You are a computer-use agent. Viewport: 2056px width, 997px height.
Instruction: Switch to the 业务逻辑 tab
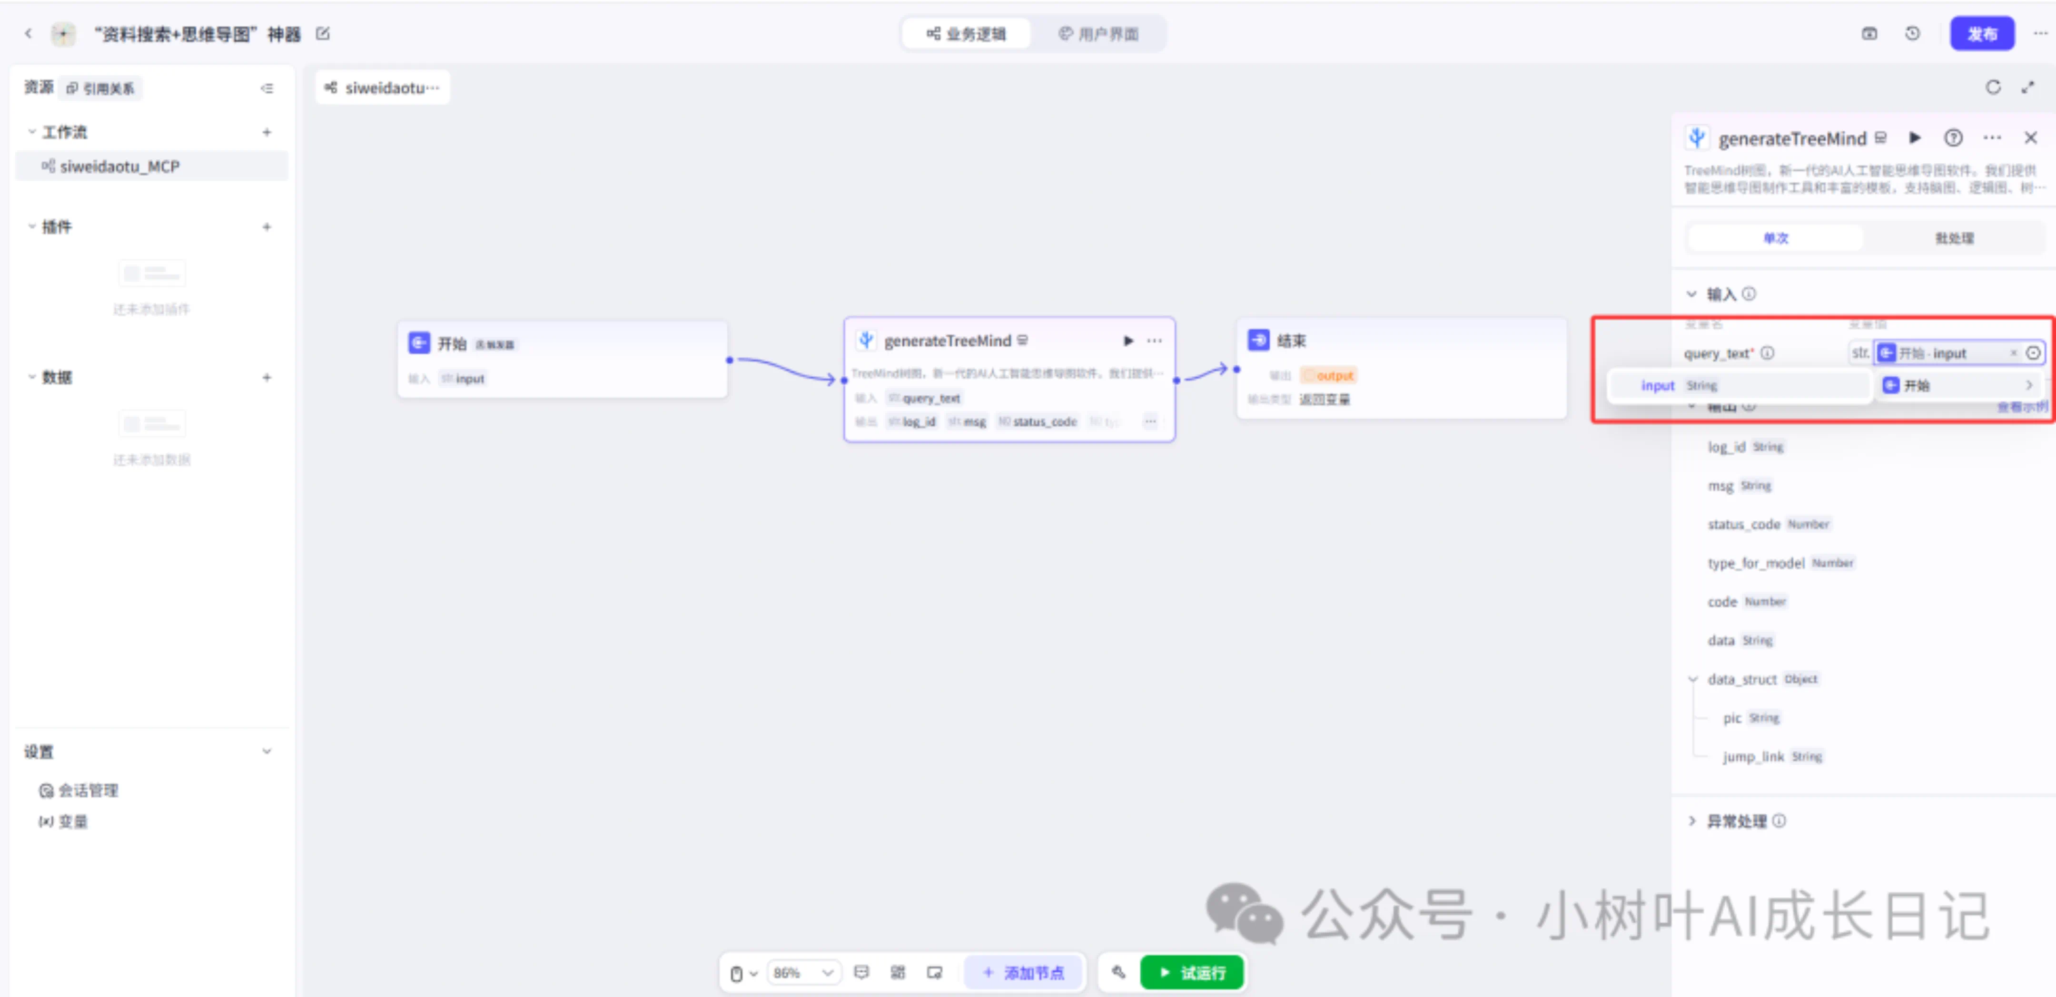click(966, 33)
